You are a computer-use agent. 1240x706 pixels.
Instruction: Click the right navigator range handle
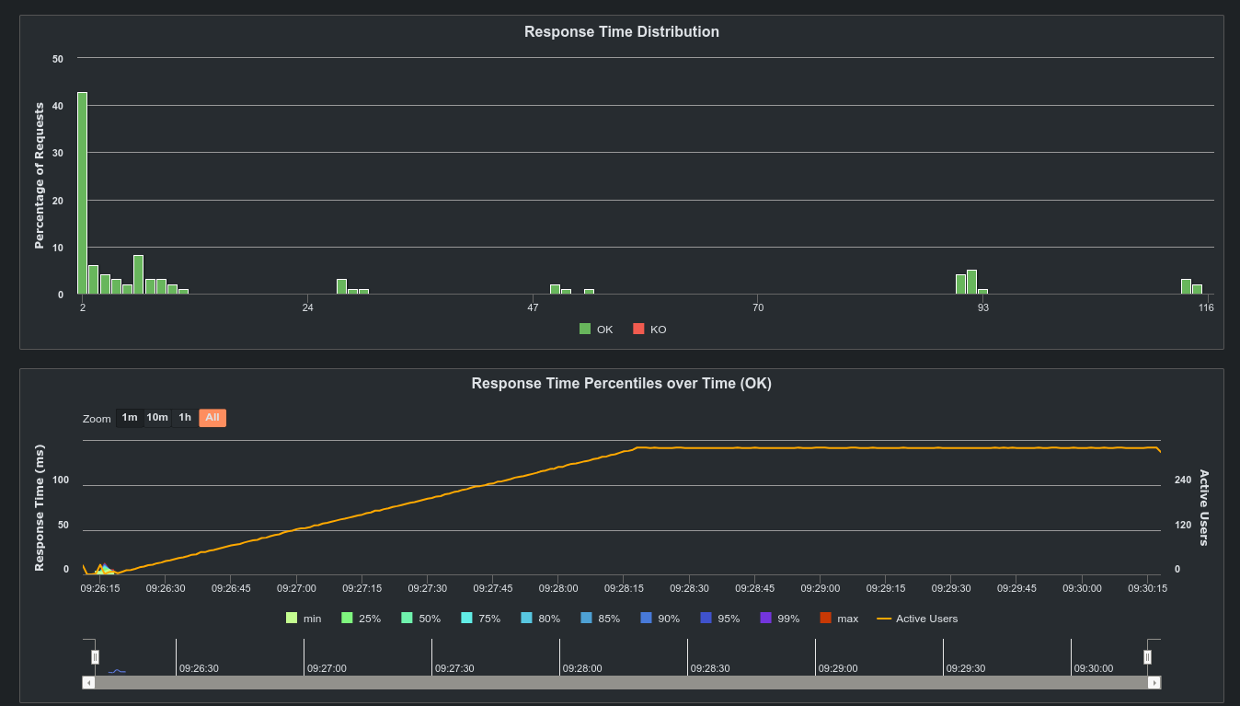[x=1147, y=656]
